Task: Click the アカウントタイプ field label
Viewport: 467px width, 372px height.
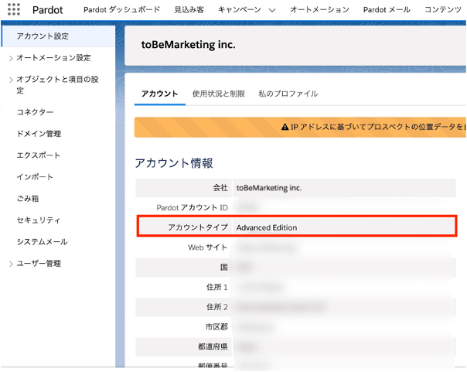Action: (198, 227)
